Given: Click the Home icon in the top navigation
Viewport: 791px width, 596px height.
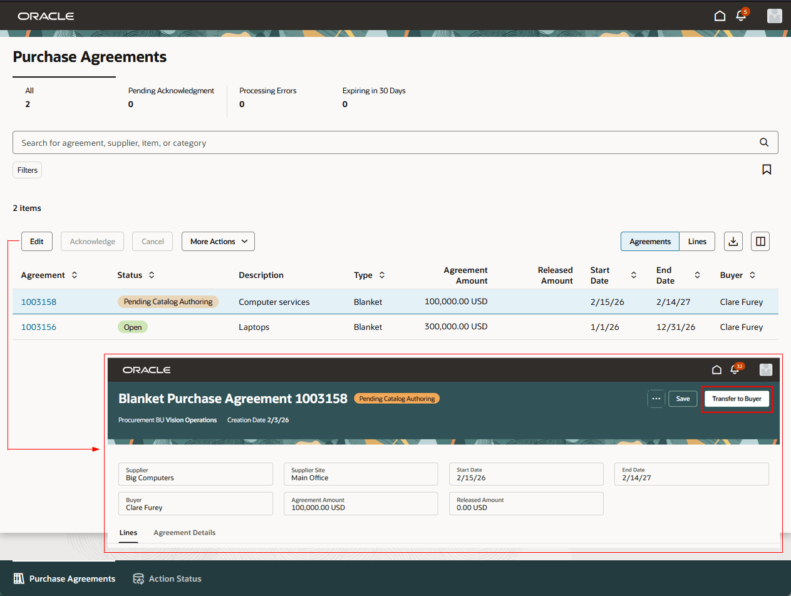Looking at the screenshot, I should (720, 16).
